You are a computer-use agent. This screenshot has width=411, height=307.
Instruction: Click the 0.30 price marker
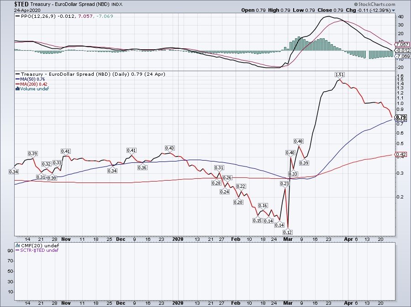52,178
